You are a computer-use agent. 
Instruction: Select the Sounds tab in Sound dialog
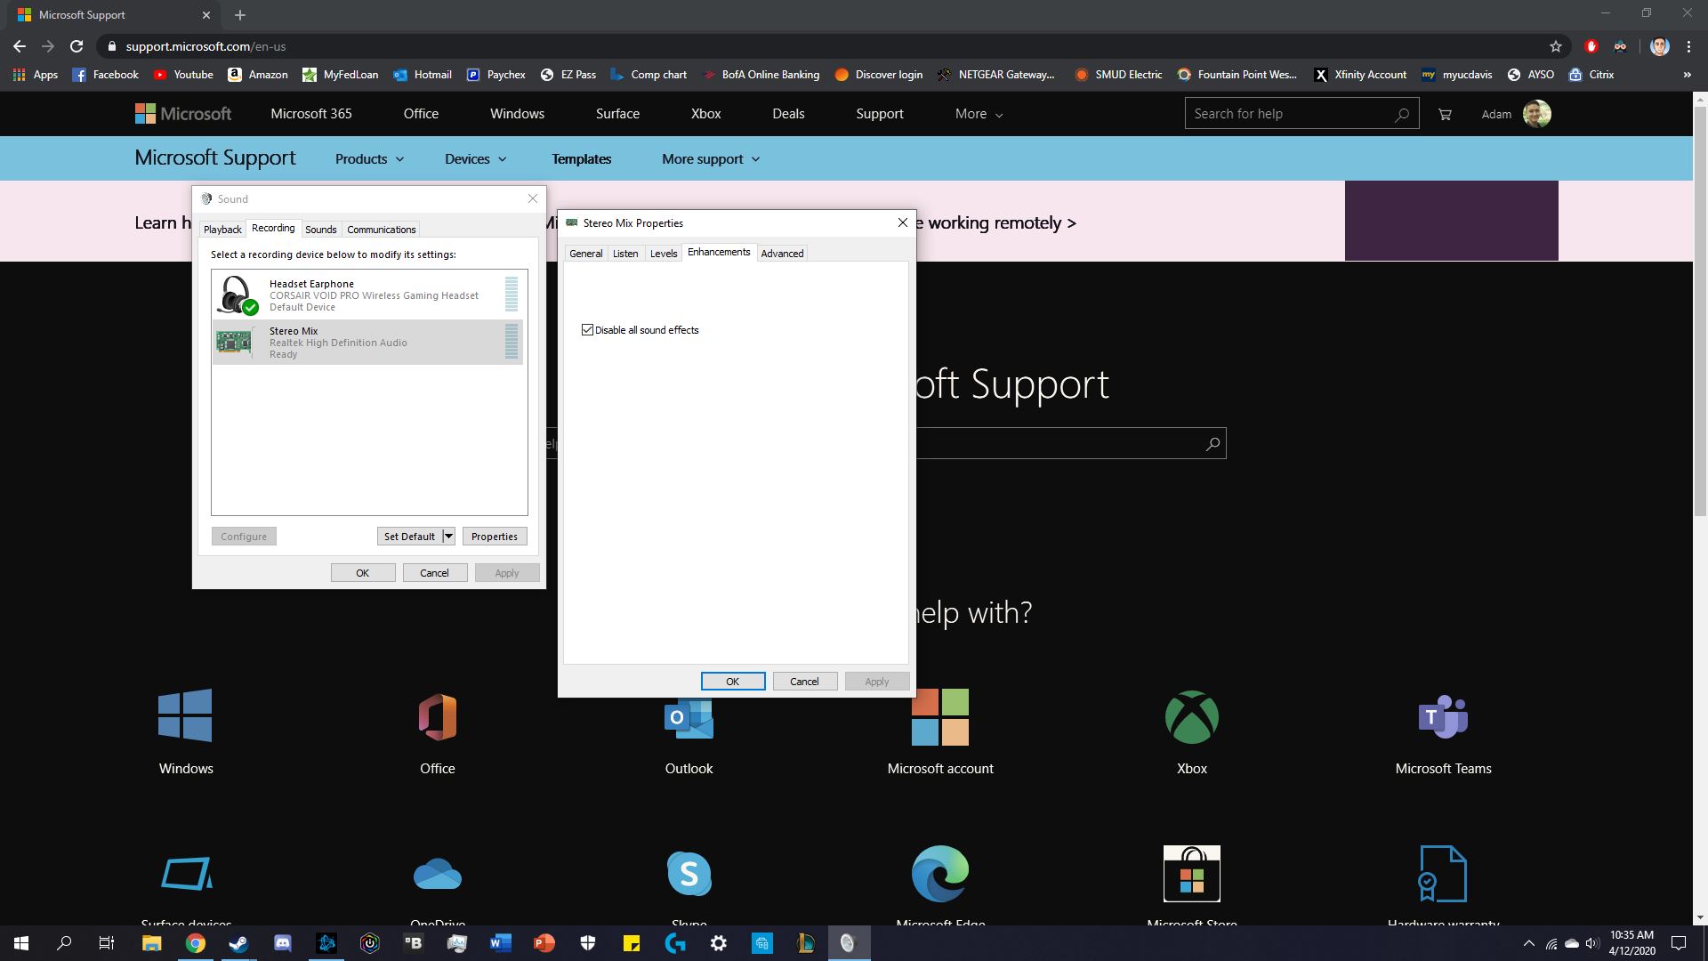(320, 230)
